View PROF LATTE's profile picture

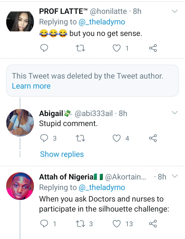tap(20, 22)
